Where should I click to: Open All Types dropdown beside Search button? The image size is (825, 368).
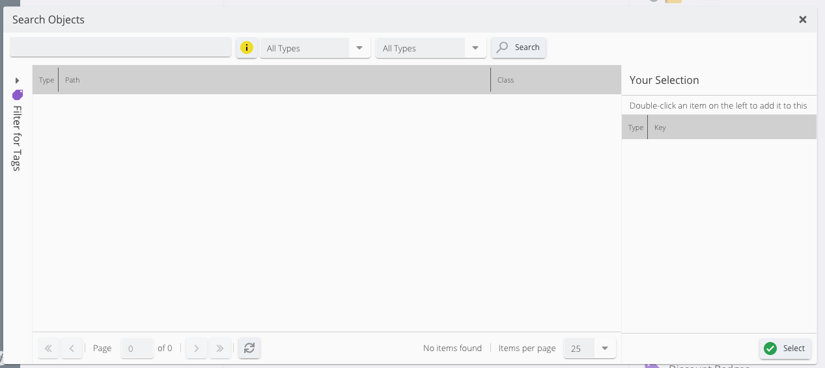(475, 48)
